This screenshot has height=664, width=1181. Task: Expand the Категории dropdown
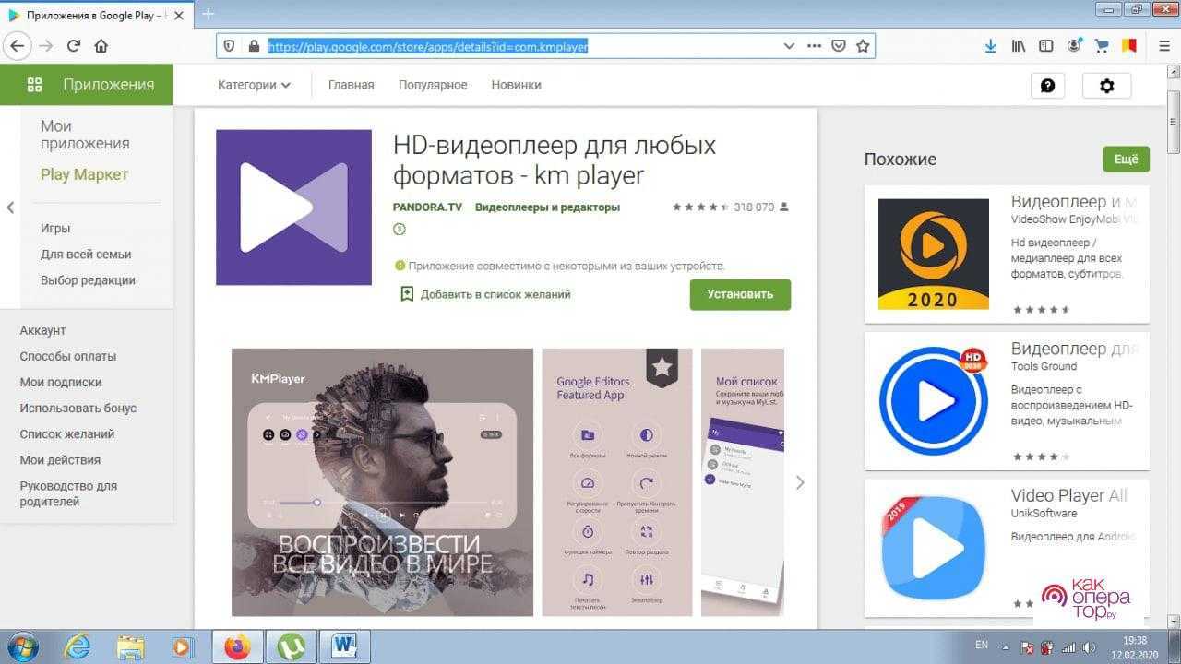pyautogui.click(x=254, y=85)
